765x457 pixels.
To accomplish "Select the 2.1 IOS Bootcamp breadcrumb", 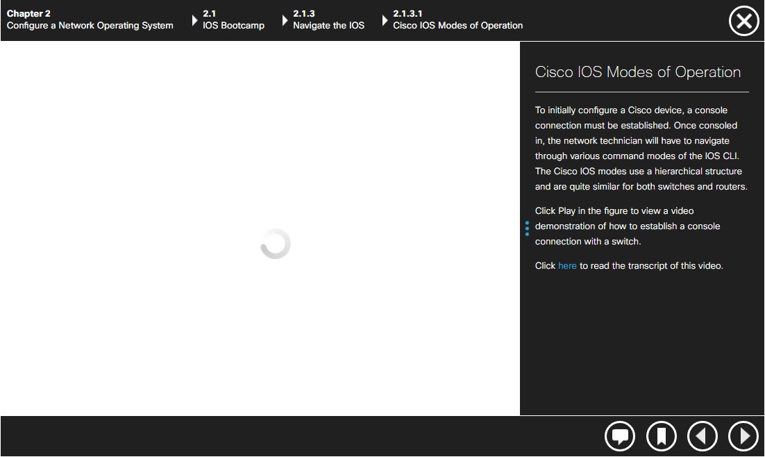I will (234, 19).
